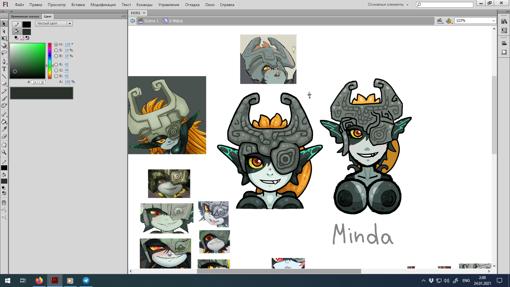The width and height of the screenshot is (510, 287).
Task: Open the Library panel from right dock
Action: point(504,21)
